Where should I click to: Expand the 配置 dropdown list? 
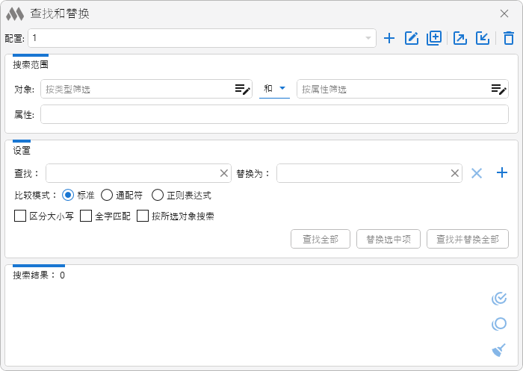click(368, 38)
